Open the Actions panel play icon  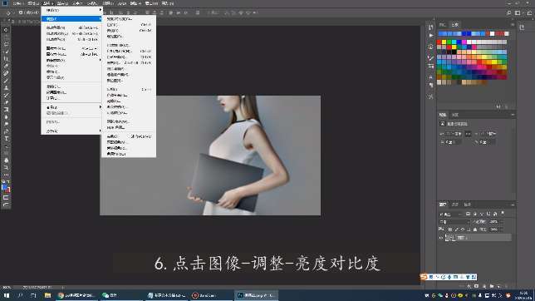(x=430, y=36)
